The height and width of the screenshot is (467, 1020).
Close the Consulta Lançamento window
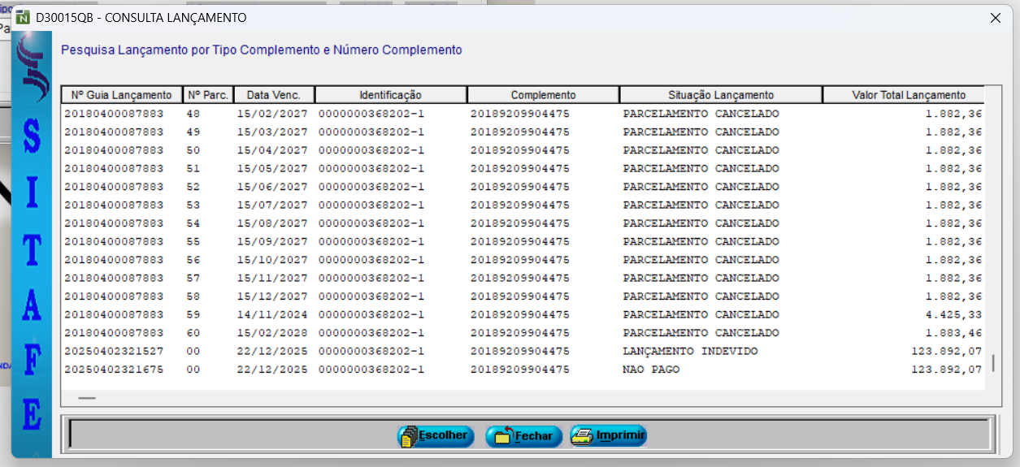995,17
